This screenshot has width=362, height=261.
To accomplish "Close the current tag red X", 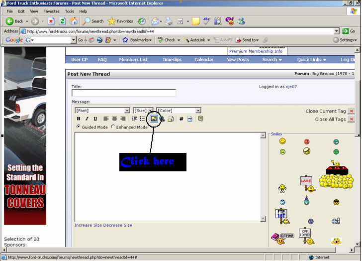I will pyautogui.click(x=352, y=111).
